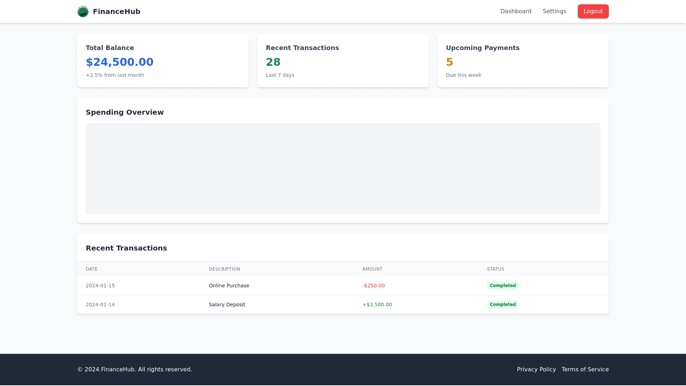Image resolution: width=686 pixels, height=386 pixels.
Task: Open the Terms of Service link
Action: (x=585, y=369)
